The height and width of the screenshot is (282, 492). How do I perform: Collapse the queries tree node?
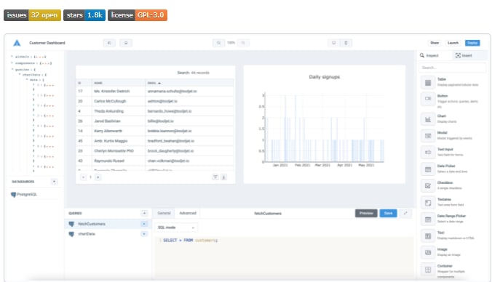point(12,69)
